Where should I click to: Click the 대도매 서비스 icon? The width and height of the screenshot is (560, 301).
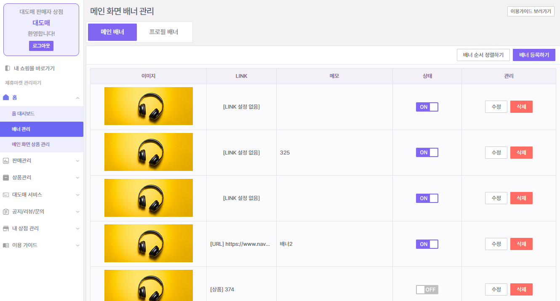point(6,195)
